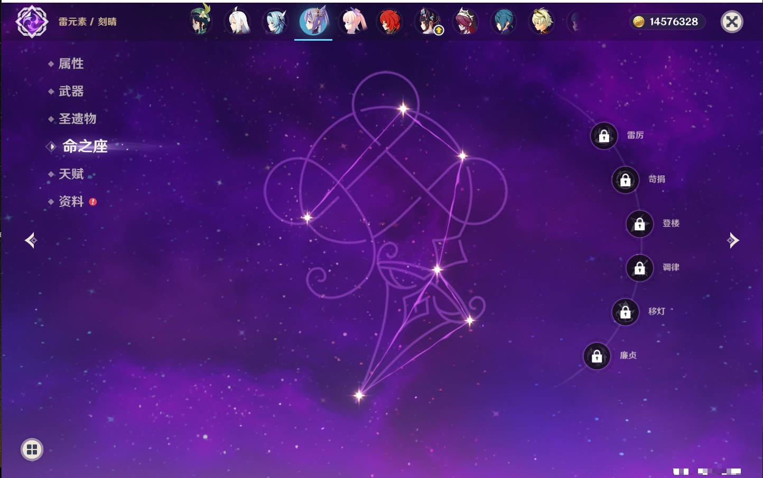The height and width of the screenshot is (478, 763).
Task: Open the grid view button at bottom left
Action: coord(32,449)
